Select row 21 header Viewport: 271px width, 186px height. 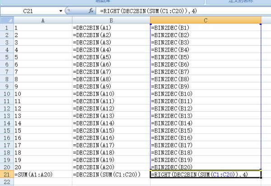click(6, 174)
